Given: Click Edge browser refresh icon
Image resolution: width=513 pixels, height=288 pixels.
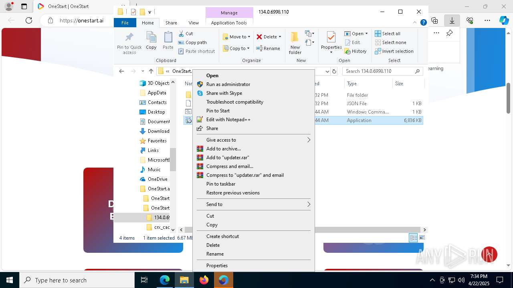Looking at the screenshot, I should tap(29, 20).
